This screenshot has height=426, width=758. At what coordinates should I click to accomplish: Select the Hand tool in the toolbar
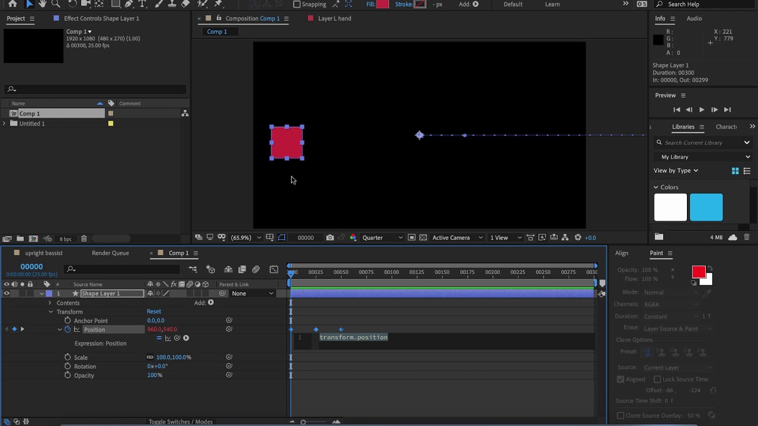[43, 4]
